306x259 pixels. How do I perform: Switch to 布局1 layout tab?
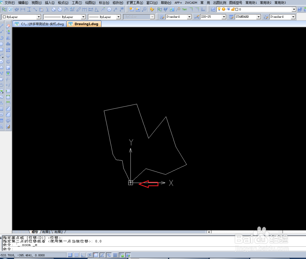46,232
